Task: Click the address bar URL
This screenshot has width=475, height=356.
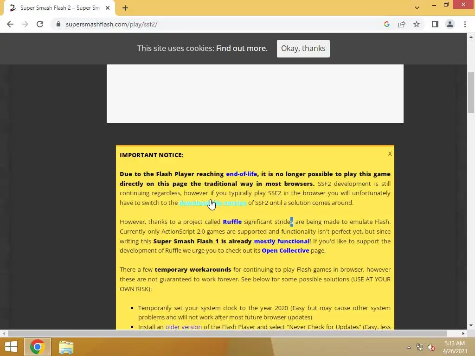Action: pos(111,24)
